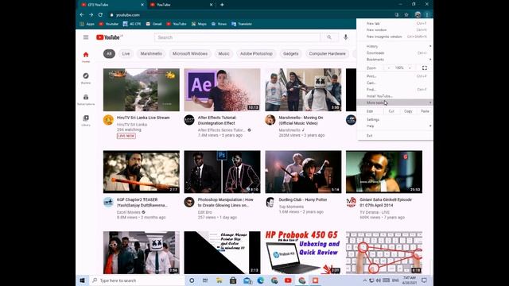Viewport: 509px width, 286px height.
Task: Open Library in the sidebar
Action: coord(86,120)
